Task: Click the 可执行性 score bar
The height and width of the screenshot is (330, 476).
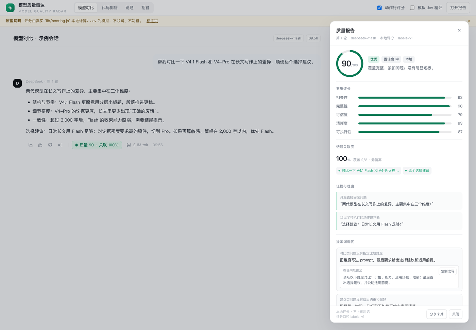Action: (x=405, y=132)
